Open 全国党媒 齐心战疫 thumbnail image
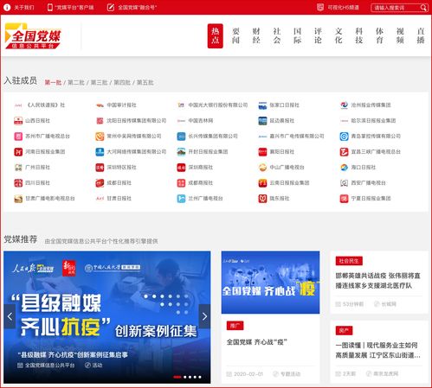 270,283
